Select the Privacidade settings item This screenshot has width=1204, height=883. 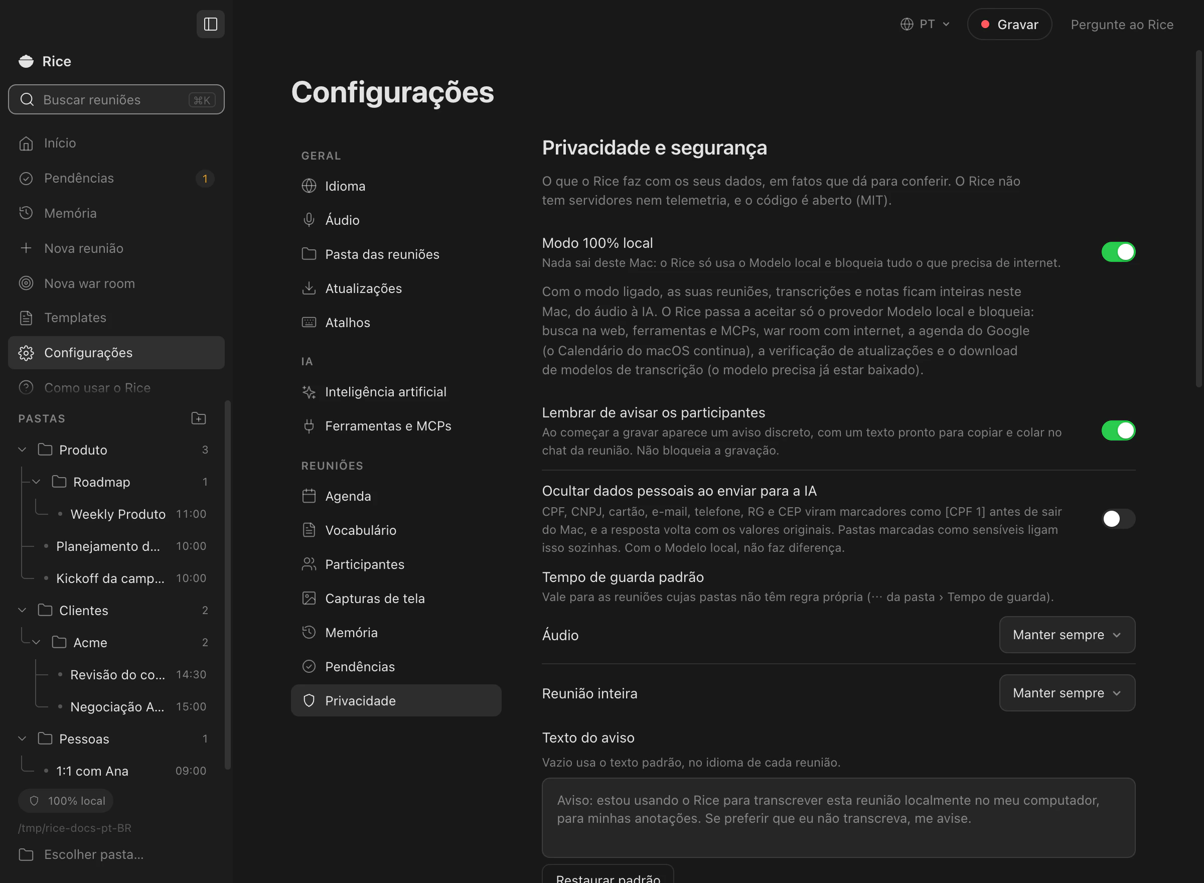[395, 700]
